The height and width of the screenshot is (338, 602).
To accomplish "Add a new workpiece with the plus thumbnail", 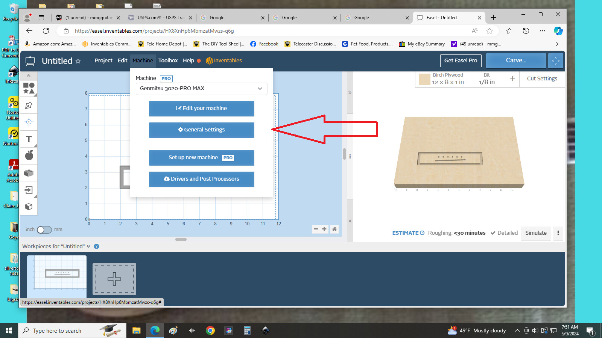I will tap(114, 279).
